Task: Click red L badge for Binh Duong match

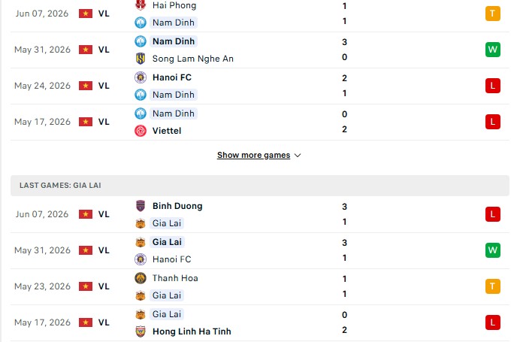Action: pyautogui.click(x=493, y=214)
